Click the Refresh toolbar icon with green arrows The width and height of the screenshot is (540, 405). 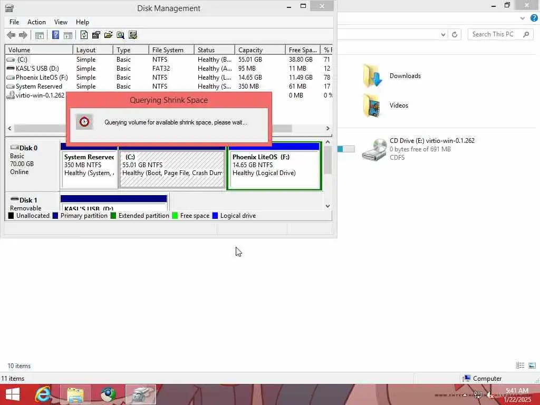[x=84, y=35]
